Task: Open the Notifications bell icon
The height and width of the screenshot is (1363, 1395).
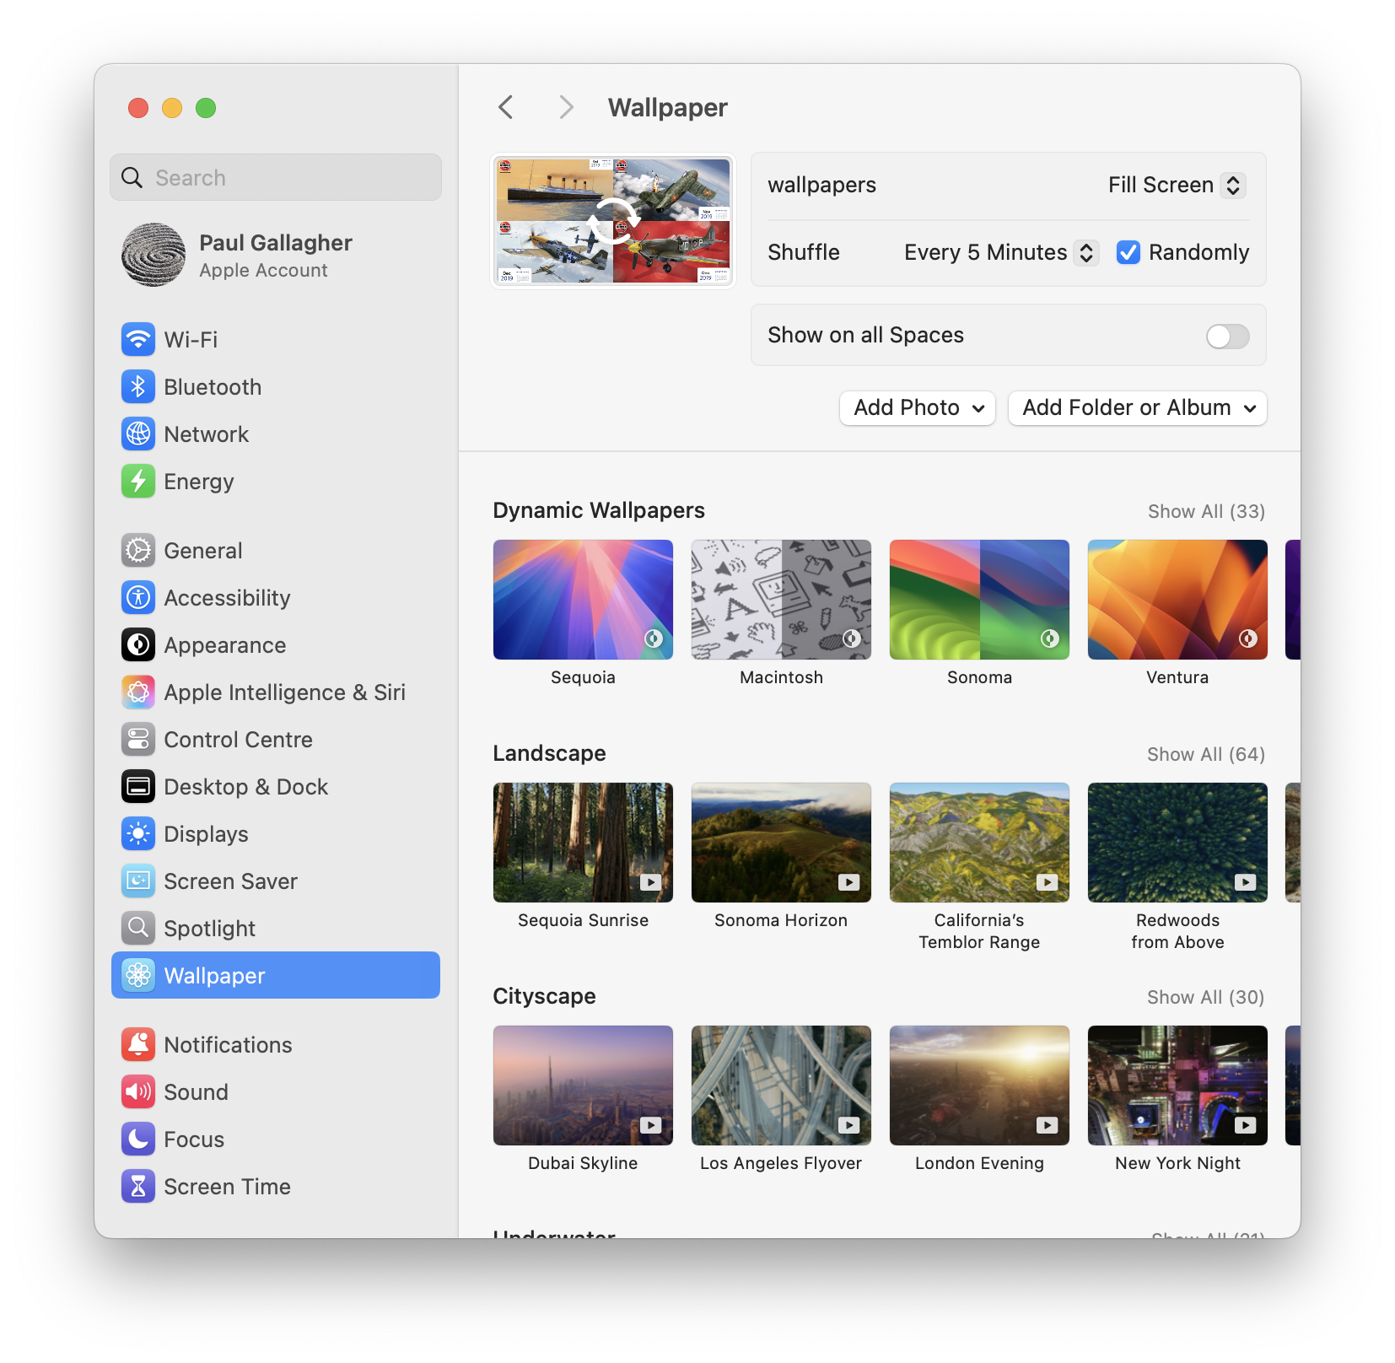Action: pos(138,1044)
